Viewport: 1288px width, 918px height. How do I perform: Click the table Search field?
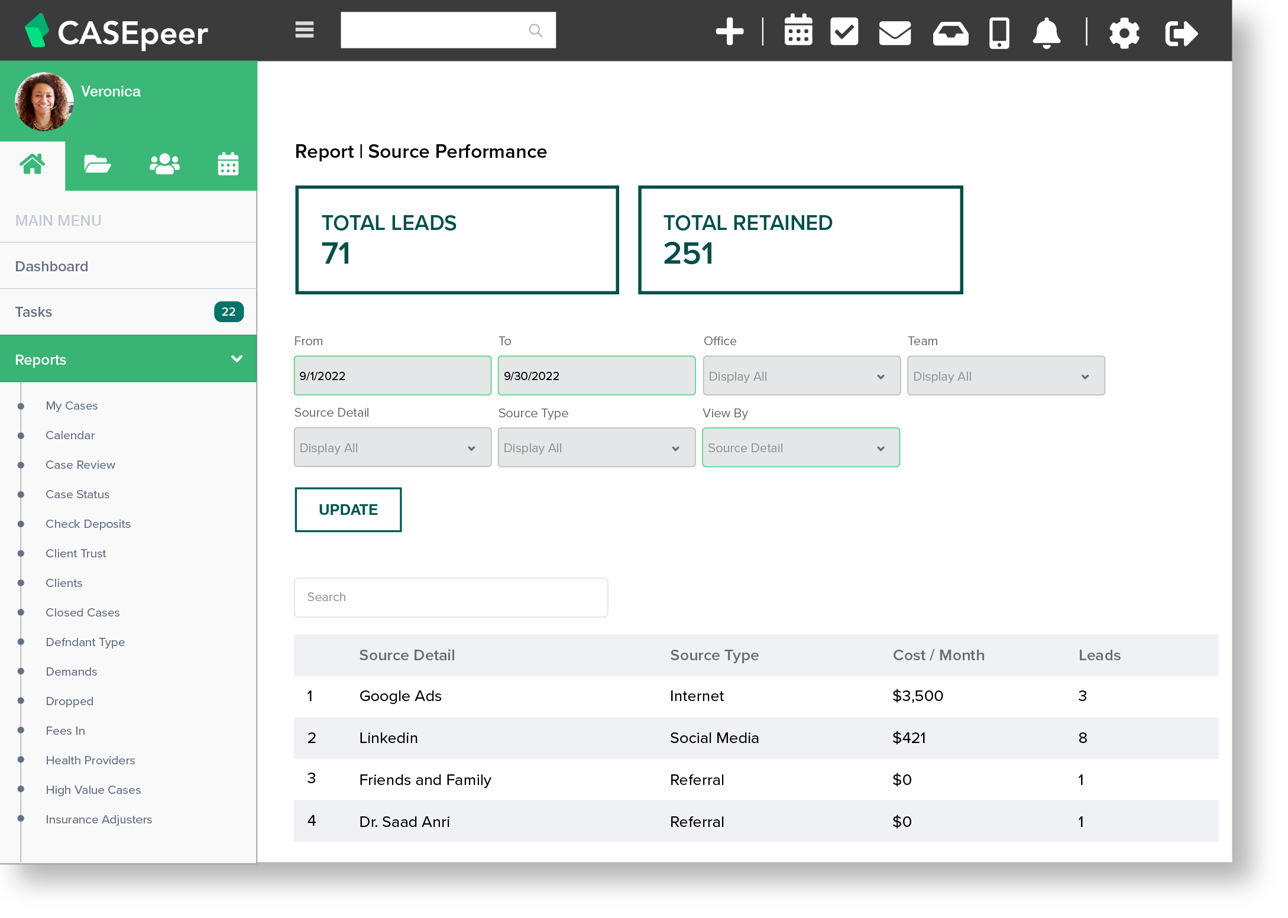(451, 598)
